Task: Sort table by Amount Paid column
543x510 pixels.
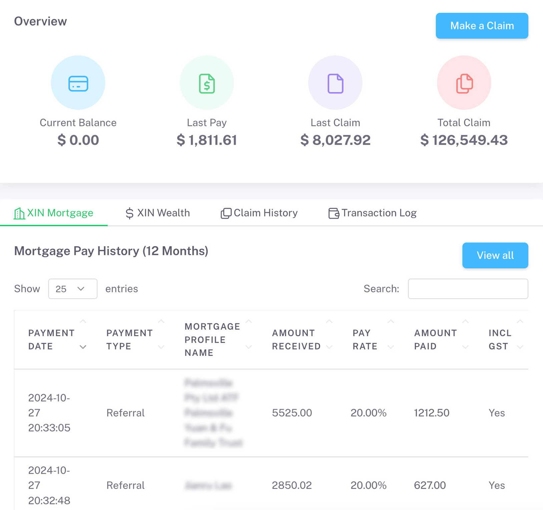Action: tap(435, 339)
